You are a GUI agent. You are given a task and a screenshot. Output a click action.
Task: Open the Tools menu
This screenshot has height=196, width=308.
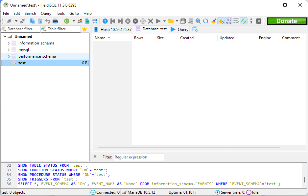pyautogui.click(x=60, y=14)
